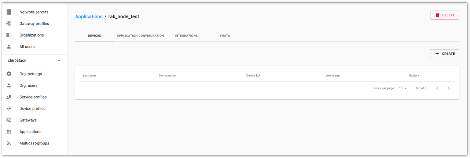This screenshot has width=470, height=158.
Task: Click the Multicast-groups feed icon
Action: click(9, 143)
